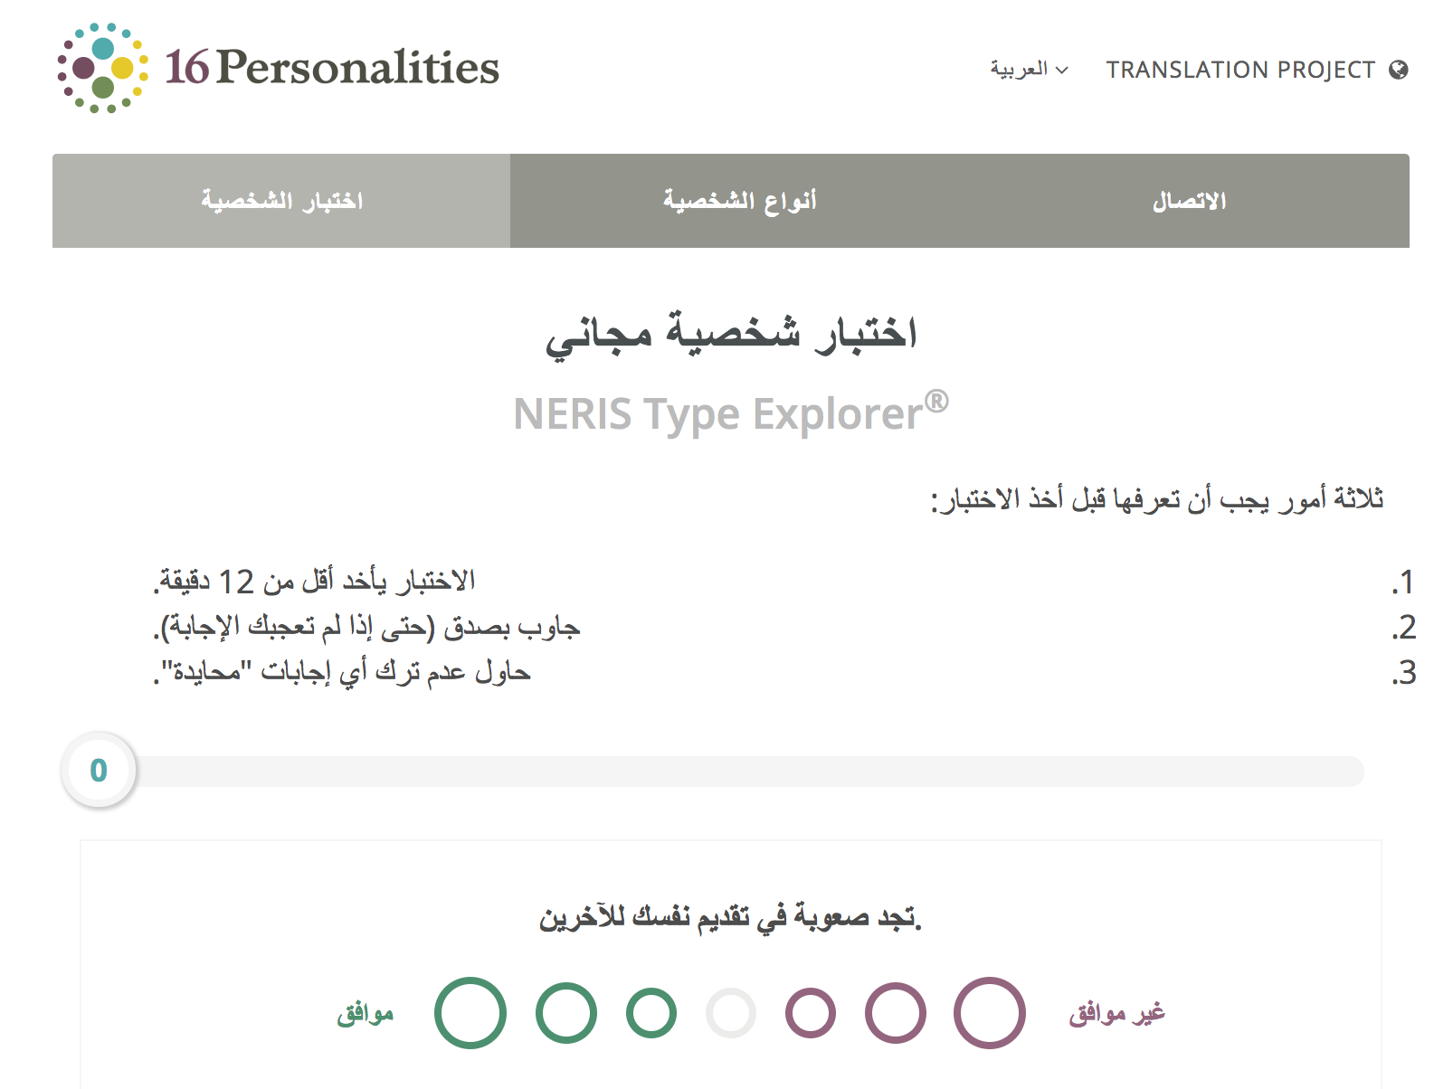Click the purple غير موافق label

(1116, 1013)
